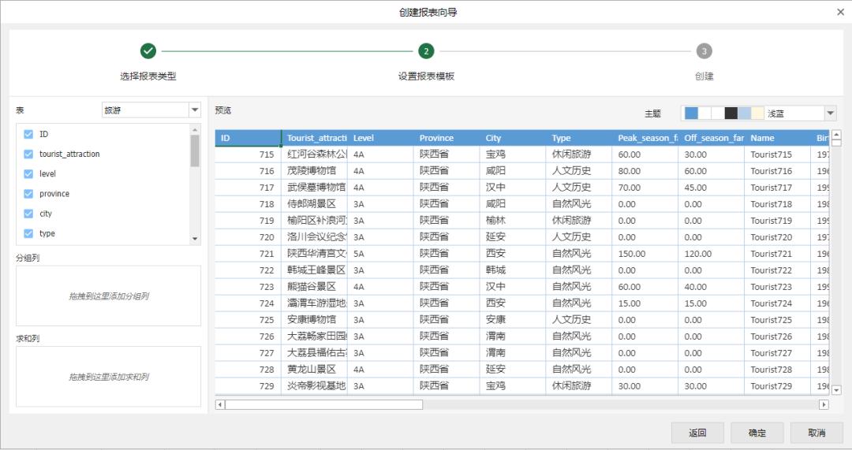
Task: Disable the type column checkbox
Action: click(x=29, y=233)
